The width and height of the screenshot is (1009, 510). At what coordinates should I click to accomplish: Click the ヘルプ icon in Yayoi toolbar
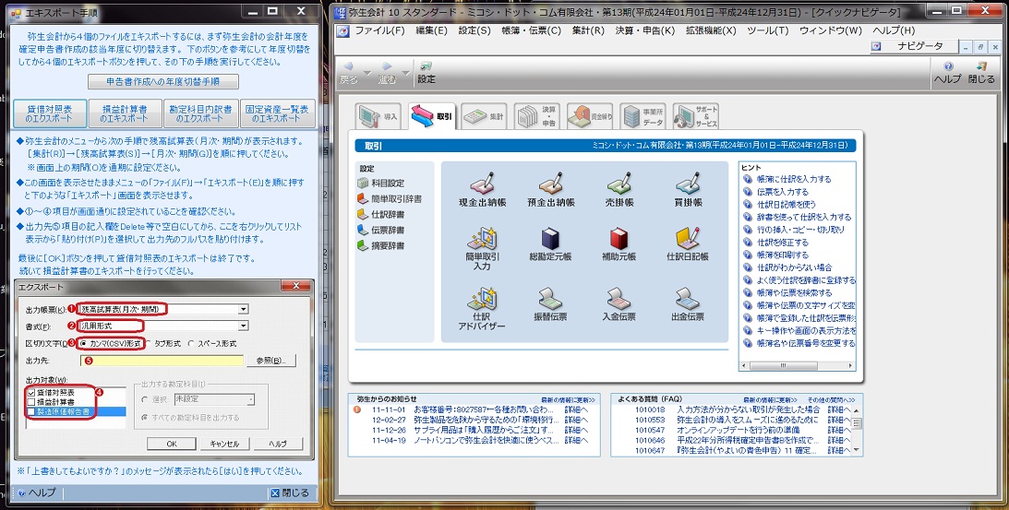[948, 73]
